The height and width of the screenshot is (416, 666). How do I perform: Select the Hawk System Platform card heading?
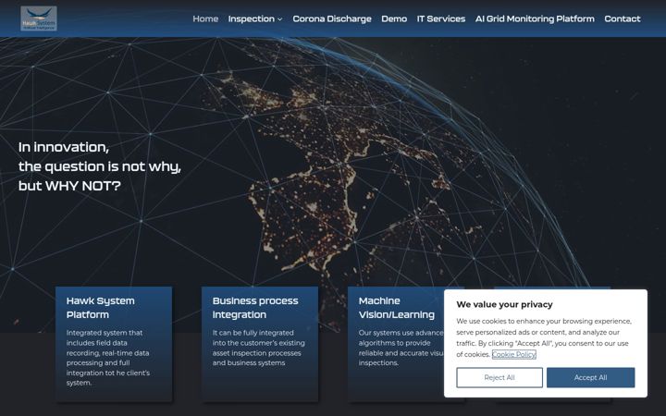(x=100, y=308)
